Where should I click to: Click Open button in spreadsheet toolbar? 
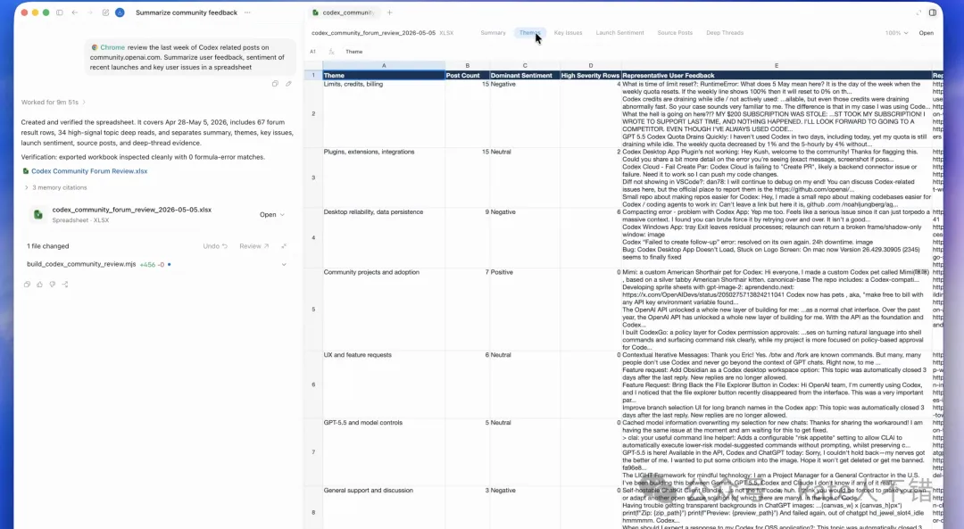926,33
